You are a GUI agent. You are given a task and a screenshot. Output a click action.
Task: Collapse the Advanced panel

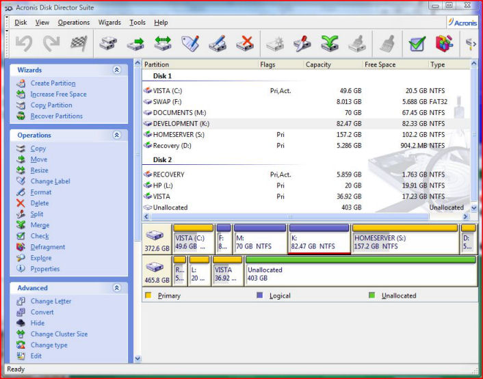tap(117, 288)
